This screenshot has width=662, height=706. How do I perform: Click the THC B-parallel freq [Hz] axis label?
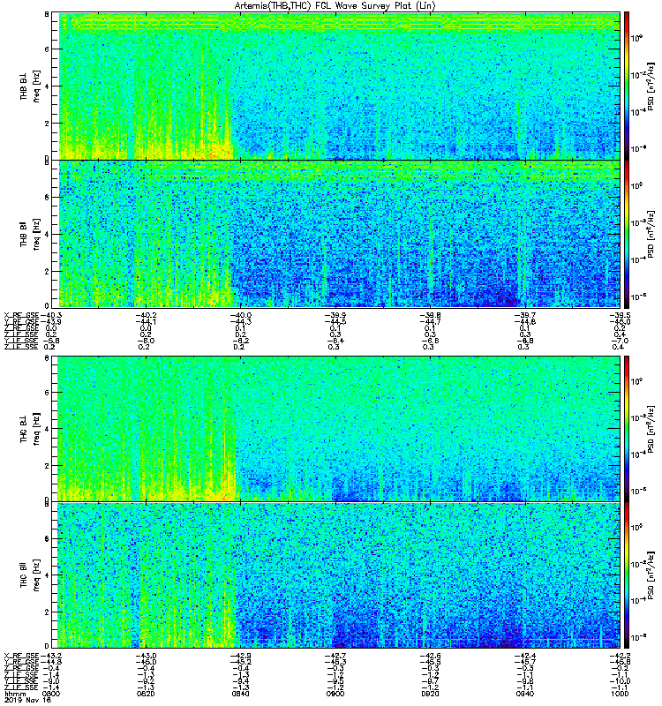click(x=36, y=575)
